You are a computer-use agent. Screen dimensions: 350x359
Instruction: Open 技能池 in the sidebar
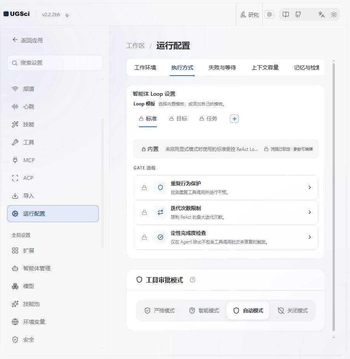click(53, 304)
